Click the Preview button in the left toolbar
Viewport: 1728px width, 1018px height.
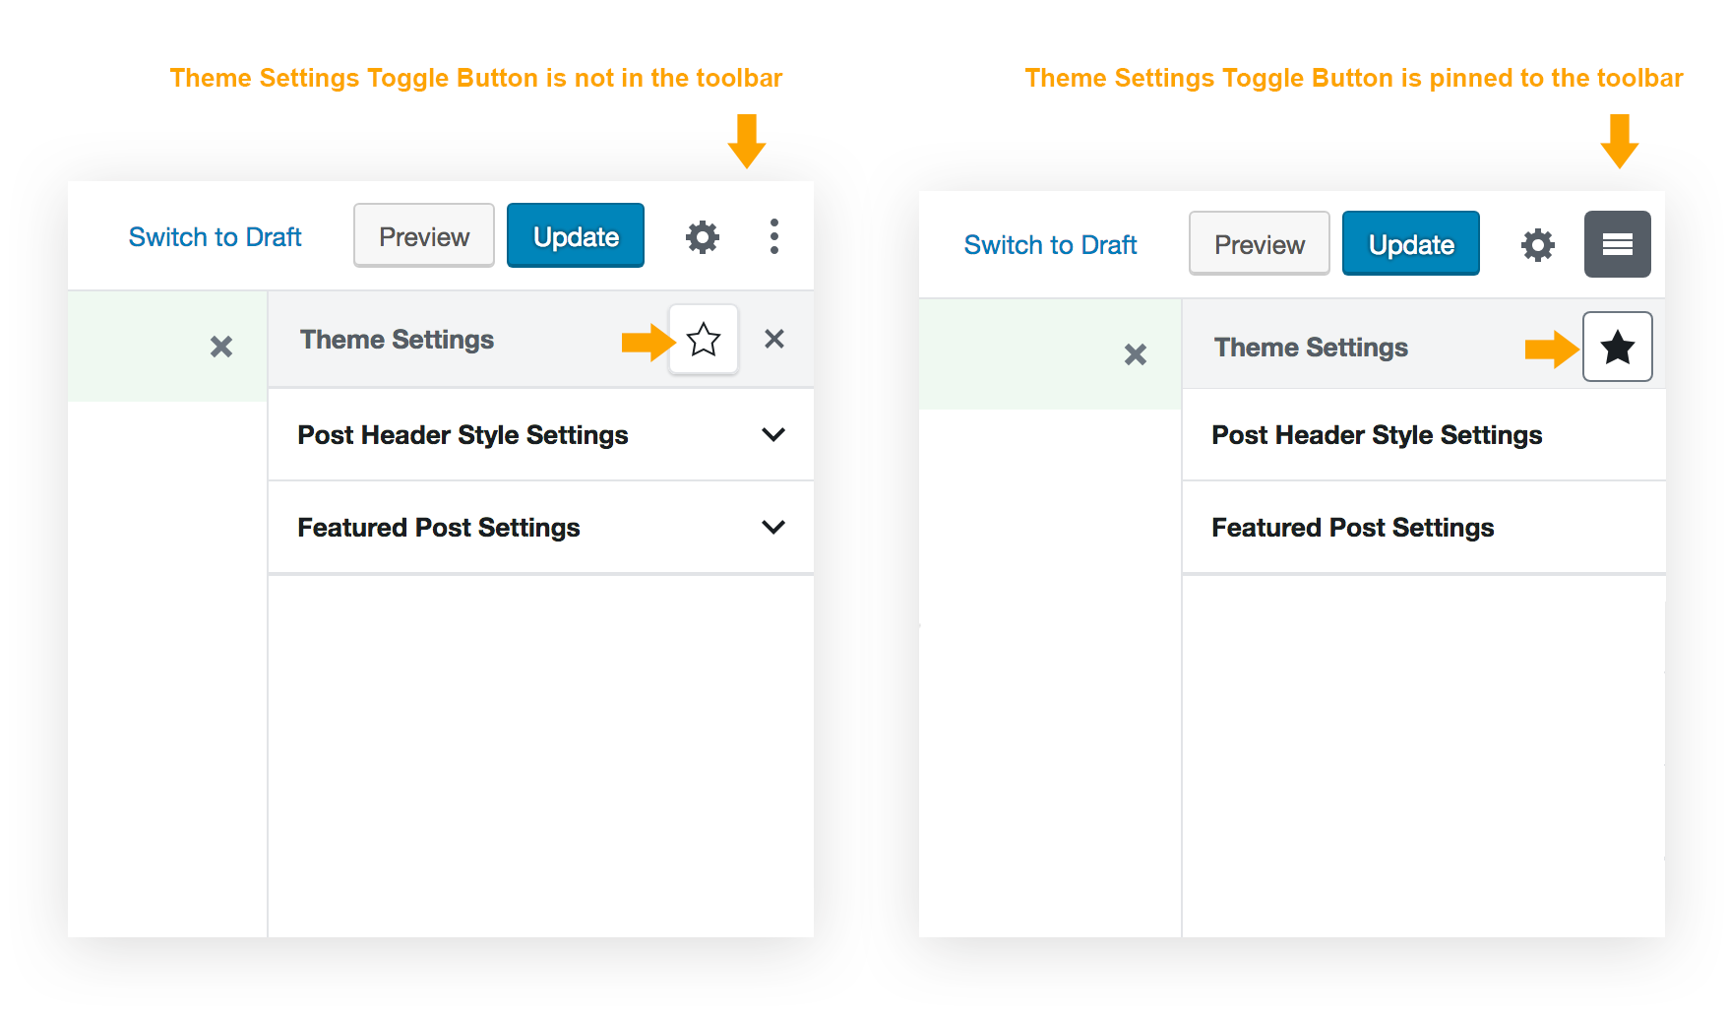click(x=423, y=235)
